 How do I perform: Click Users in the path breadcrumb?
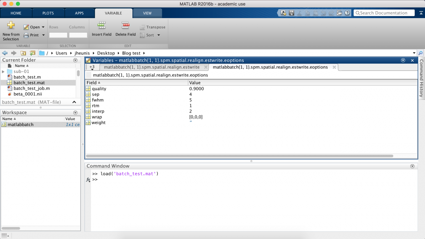pos(61,53)
